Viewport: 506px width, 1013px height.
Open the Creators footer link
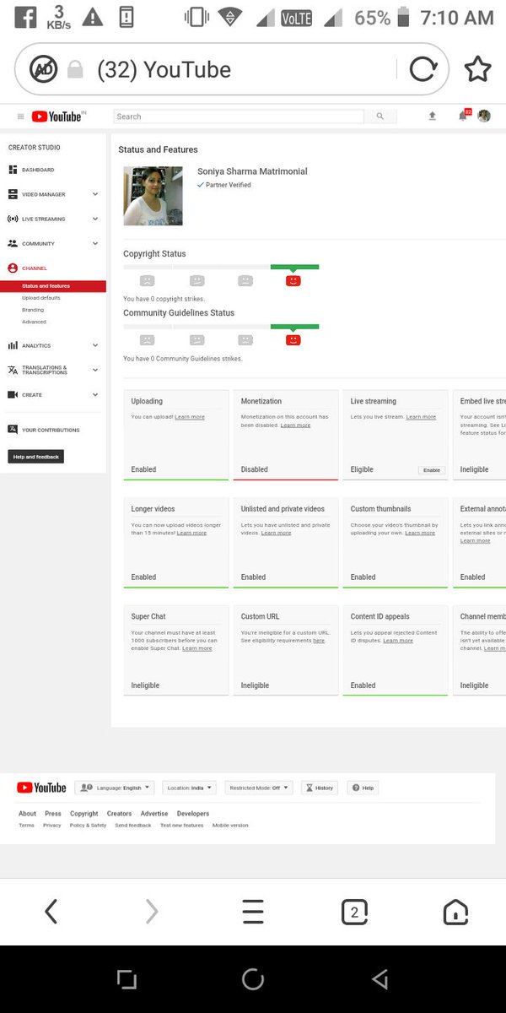tap(119, 814)
